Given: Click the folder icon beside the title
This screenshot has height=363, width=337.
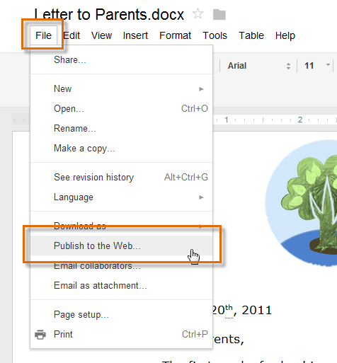Looking at the screenshot, I should point(219,15).
